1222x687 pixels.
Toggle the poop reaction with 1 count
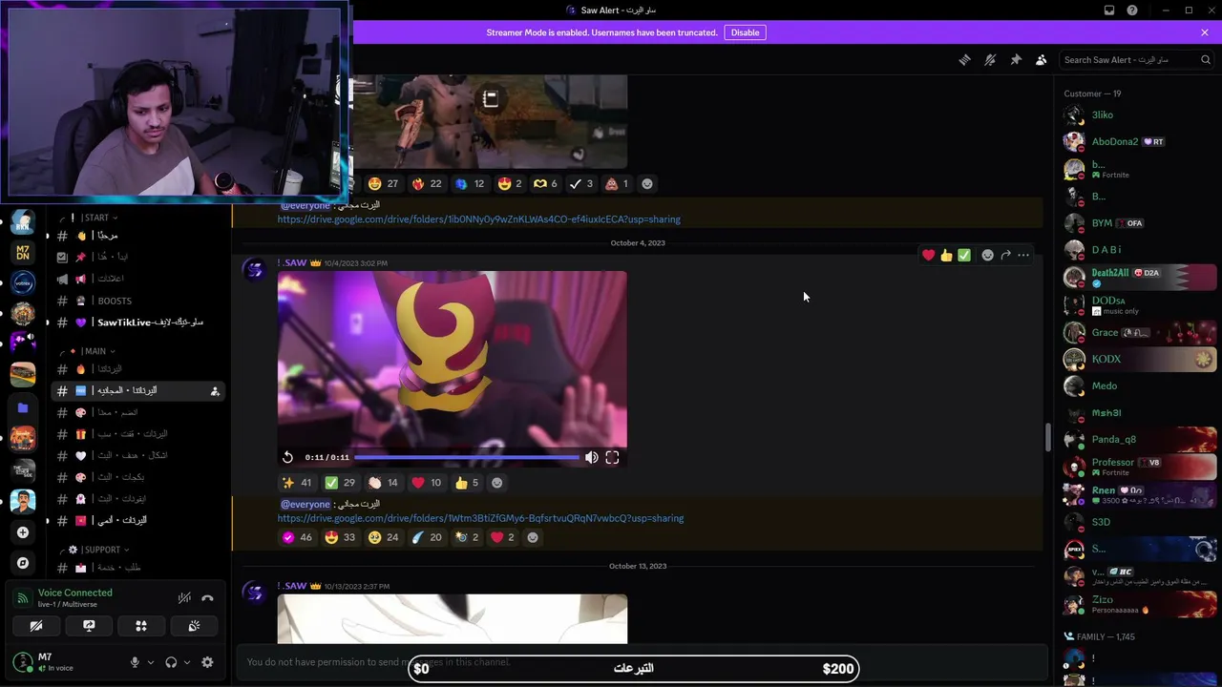pyautogui.click(x=617, y=184)
